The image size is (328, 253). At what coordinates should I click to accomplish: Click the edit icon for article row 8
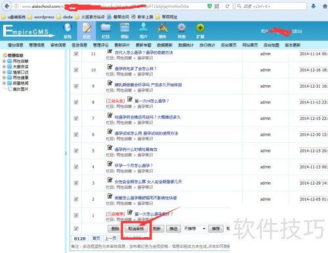[x=130, y=99]
